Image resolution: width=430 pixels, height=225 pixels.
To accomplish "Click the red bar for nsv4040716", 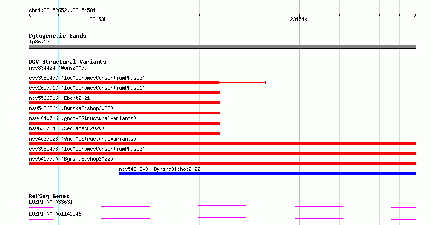I will [x=125, y=123].
